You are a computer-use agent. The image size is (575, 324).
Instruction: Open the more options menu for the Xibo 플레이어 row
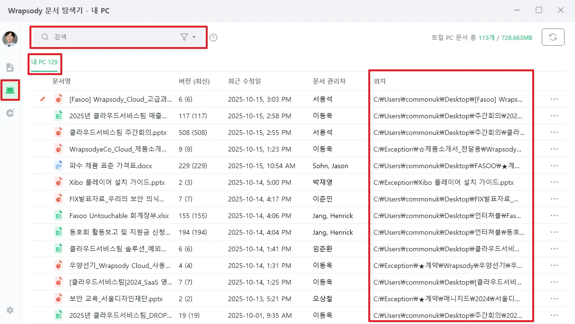click(554, 182)
